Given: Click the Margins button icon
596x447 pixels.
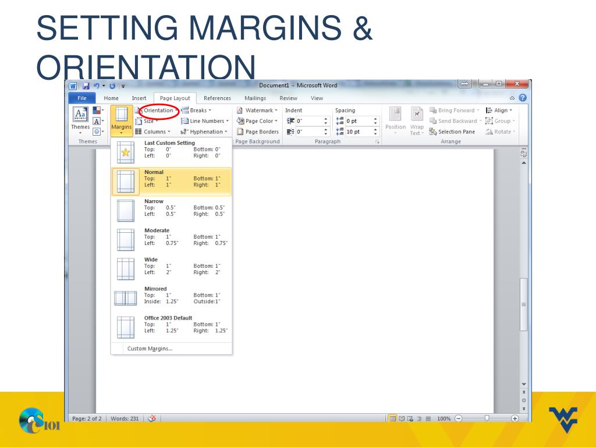Looking at the screenshot, I should point(121,115).
